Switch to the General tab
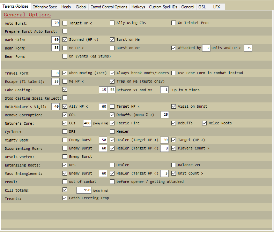The width and height of the screenshot is (274, 232). pos(188,7)
